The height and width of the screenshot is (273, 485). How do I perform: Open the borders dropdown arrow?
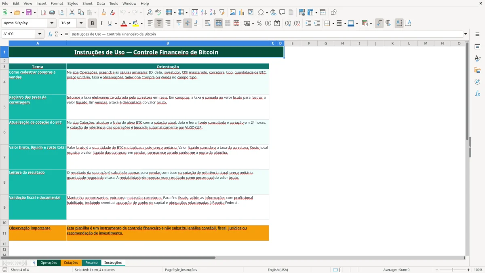point(333,23)
